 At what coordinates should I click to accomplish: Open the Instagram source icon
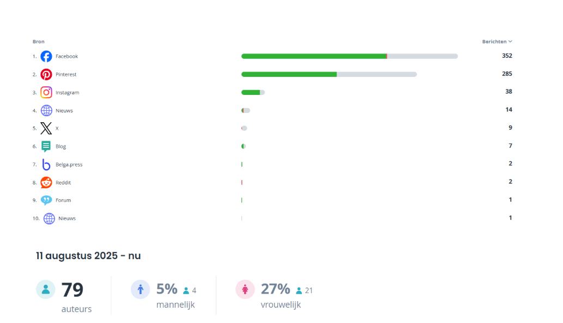[46, 92]
